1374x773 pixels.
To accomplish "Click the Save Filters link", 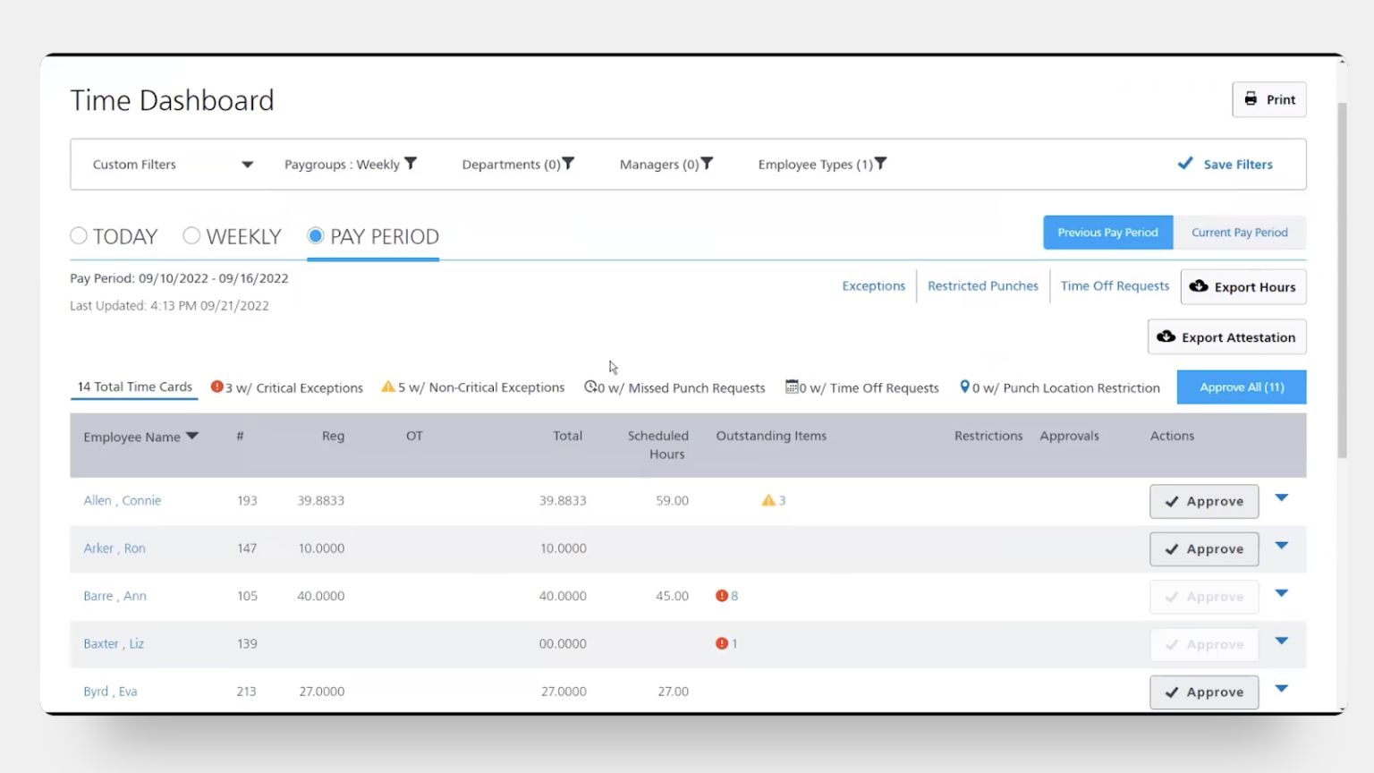I will point(1238,164).
